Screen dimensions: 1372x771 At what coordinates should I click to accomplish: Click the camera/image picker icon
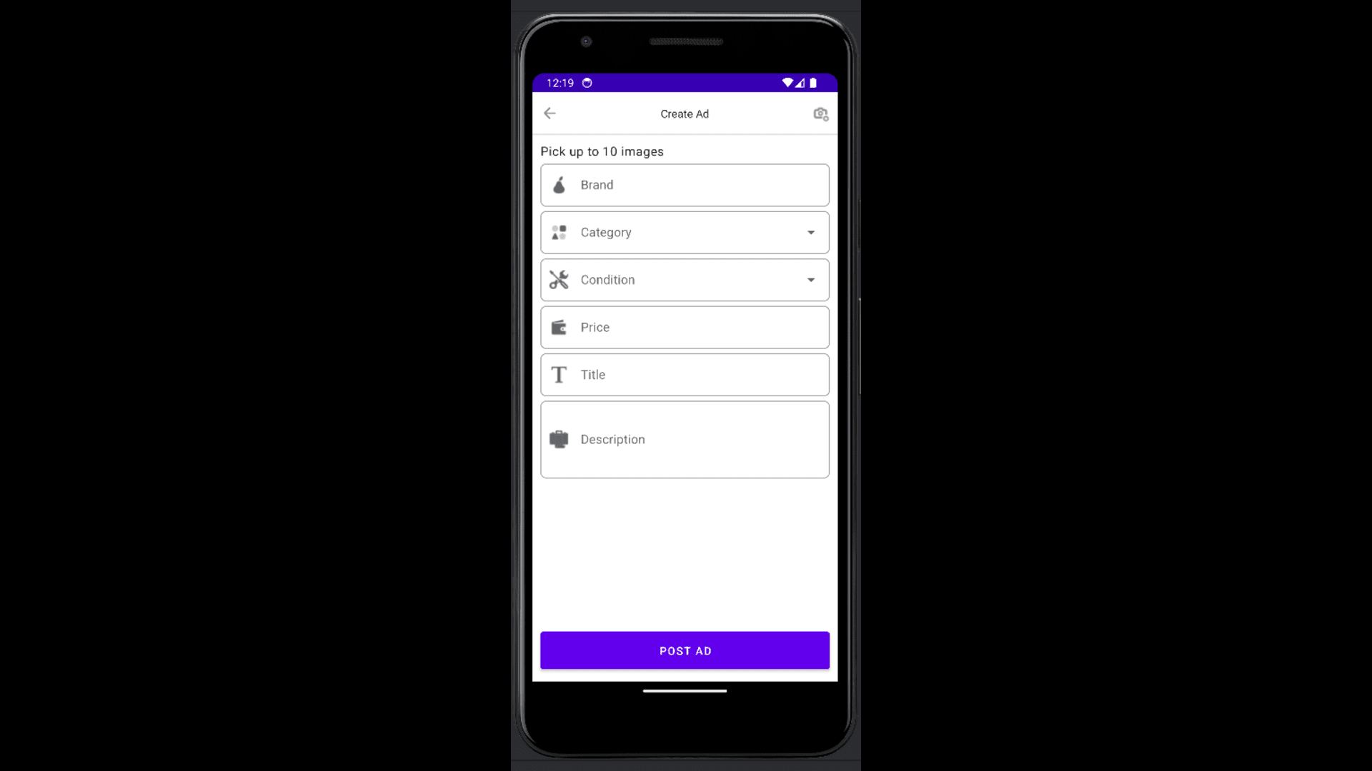tap(820, 114)
